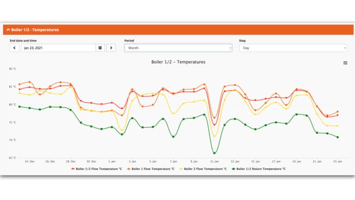Click the next date arrow button

(x=111, y=48)
